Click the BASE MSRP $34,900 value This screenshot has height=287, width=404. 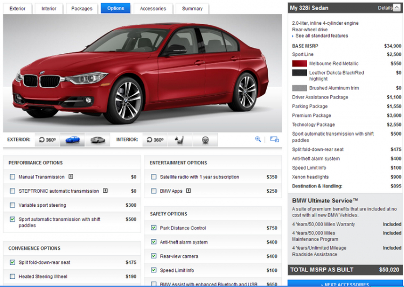pos(392,46)
